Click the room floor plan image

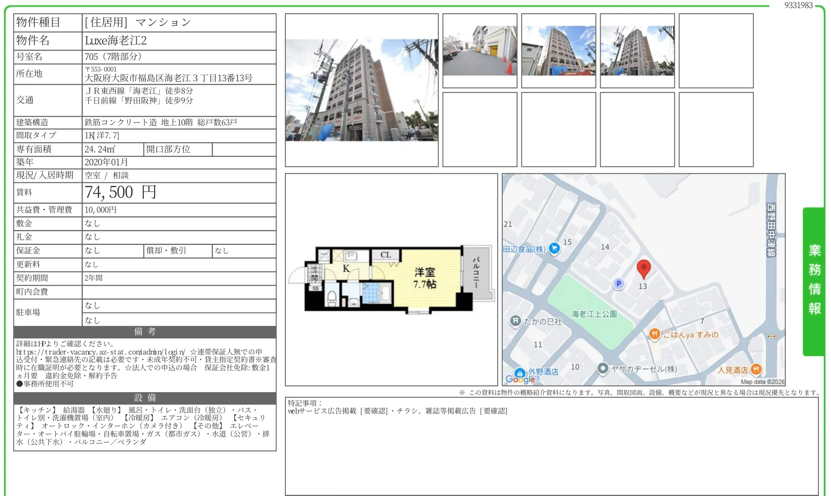click(x=391, y=280)
